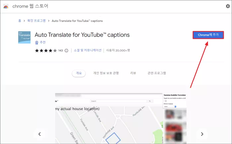This screenshot has height=144, width=232.
Task: Click the 추천 badge icon
Action: [37, 43]
